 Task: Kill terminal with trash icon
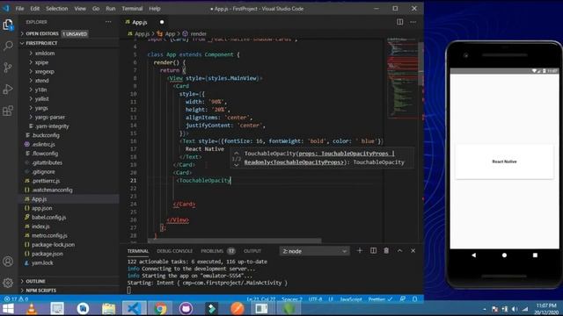point(386,251)
